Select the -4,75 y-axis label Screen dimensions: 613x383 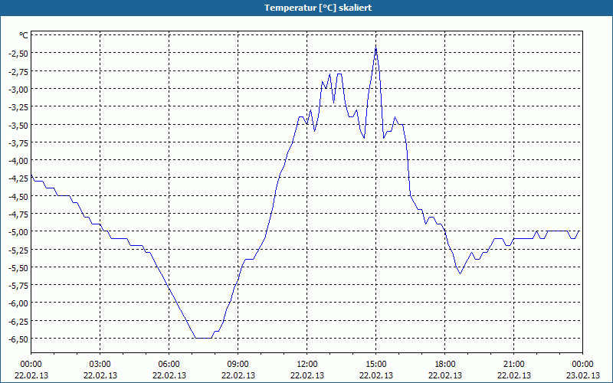18,214
